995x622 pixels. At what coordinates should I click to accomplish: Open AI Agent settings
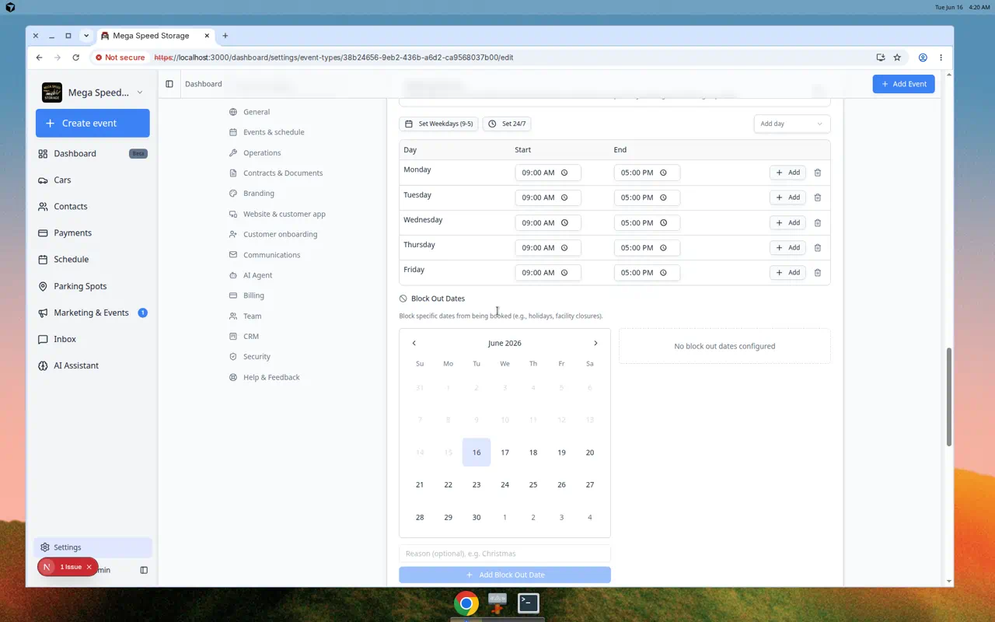257,275
